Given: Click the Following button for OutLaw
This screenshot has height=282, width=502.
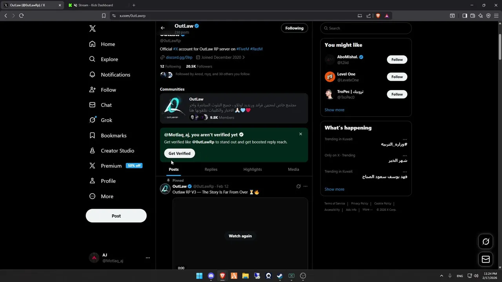Looking at the screenshot, I should click(295, 28).
